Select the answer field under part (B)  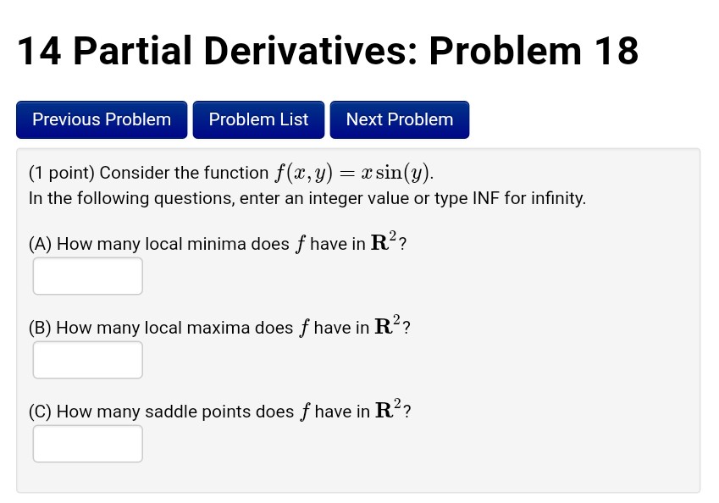pos(87,360)
